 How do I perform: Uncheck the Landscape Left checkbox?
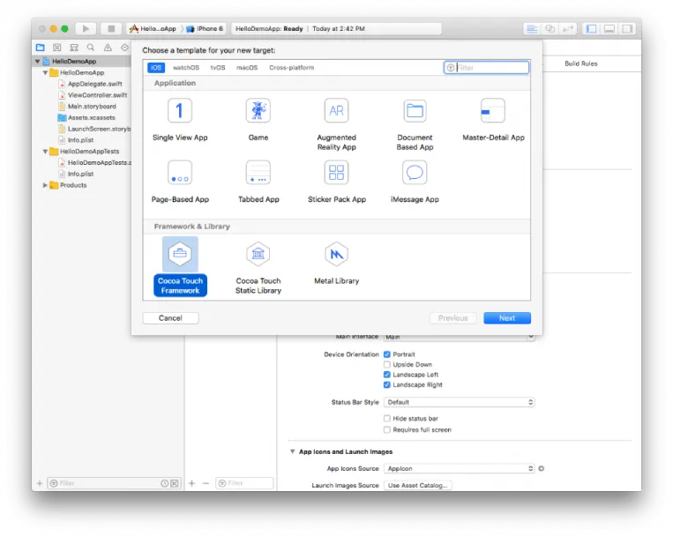pos(386,375)
